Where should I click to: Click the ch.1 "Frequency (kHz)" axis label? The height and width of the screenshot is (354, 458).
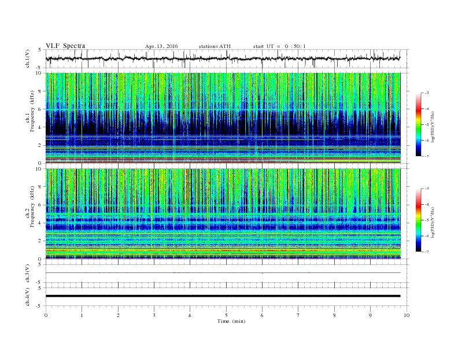[x=32, y=111]
